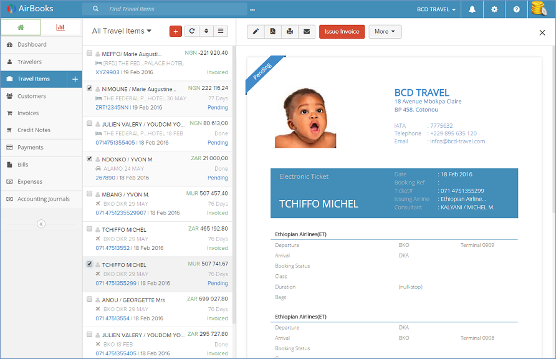Open the list view menu icon
This screenshot has height=359, width=556.
(221, 31)
